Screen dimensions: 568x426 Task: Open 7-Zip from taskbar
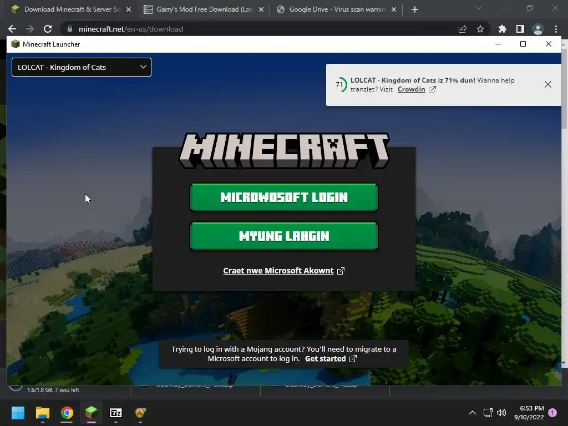tap(116, 413)
